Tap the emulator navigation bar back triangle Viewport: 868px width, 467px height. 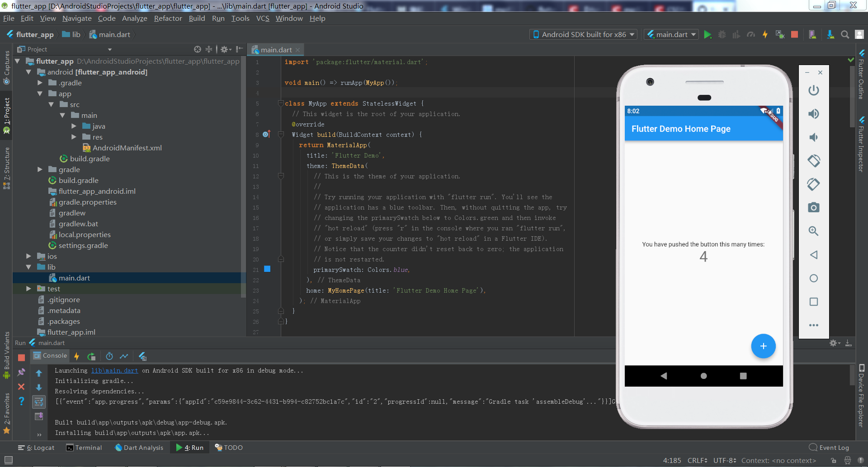[663, 376]
